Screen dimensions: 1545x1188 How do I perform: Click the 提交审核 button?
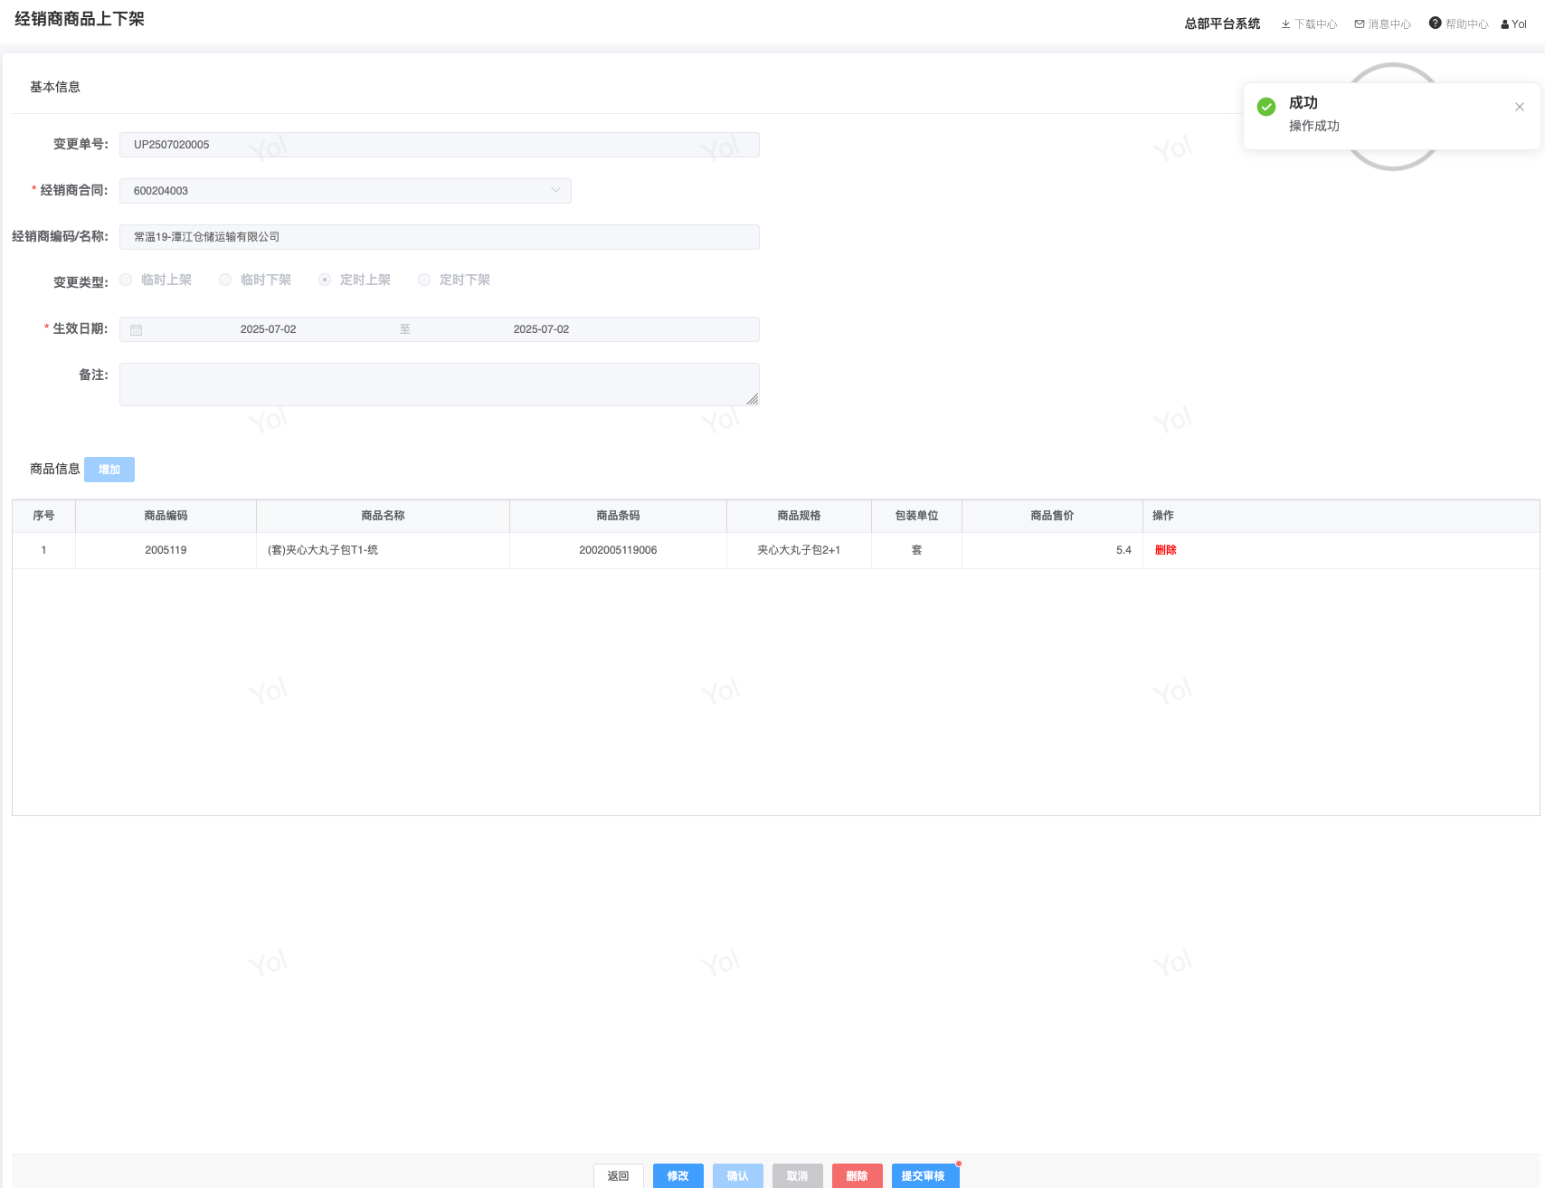click(x=924, y=1175)
